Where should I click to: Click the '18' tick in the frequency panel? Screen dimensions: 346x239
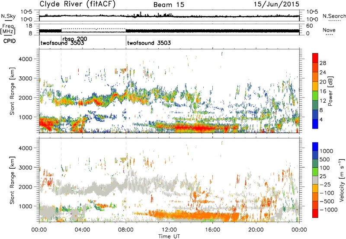coord(29,26)
